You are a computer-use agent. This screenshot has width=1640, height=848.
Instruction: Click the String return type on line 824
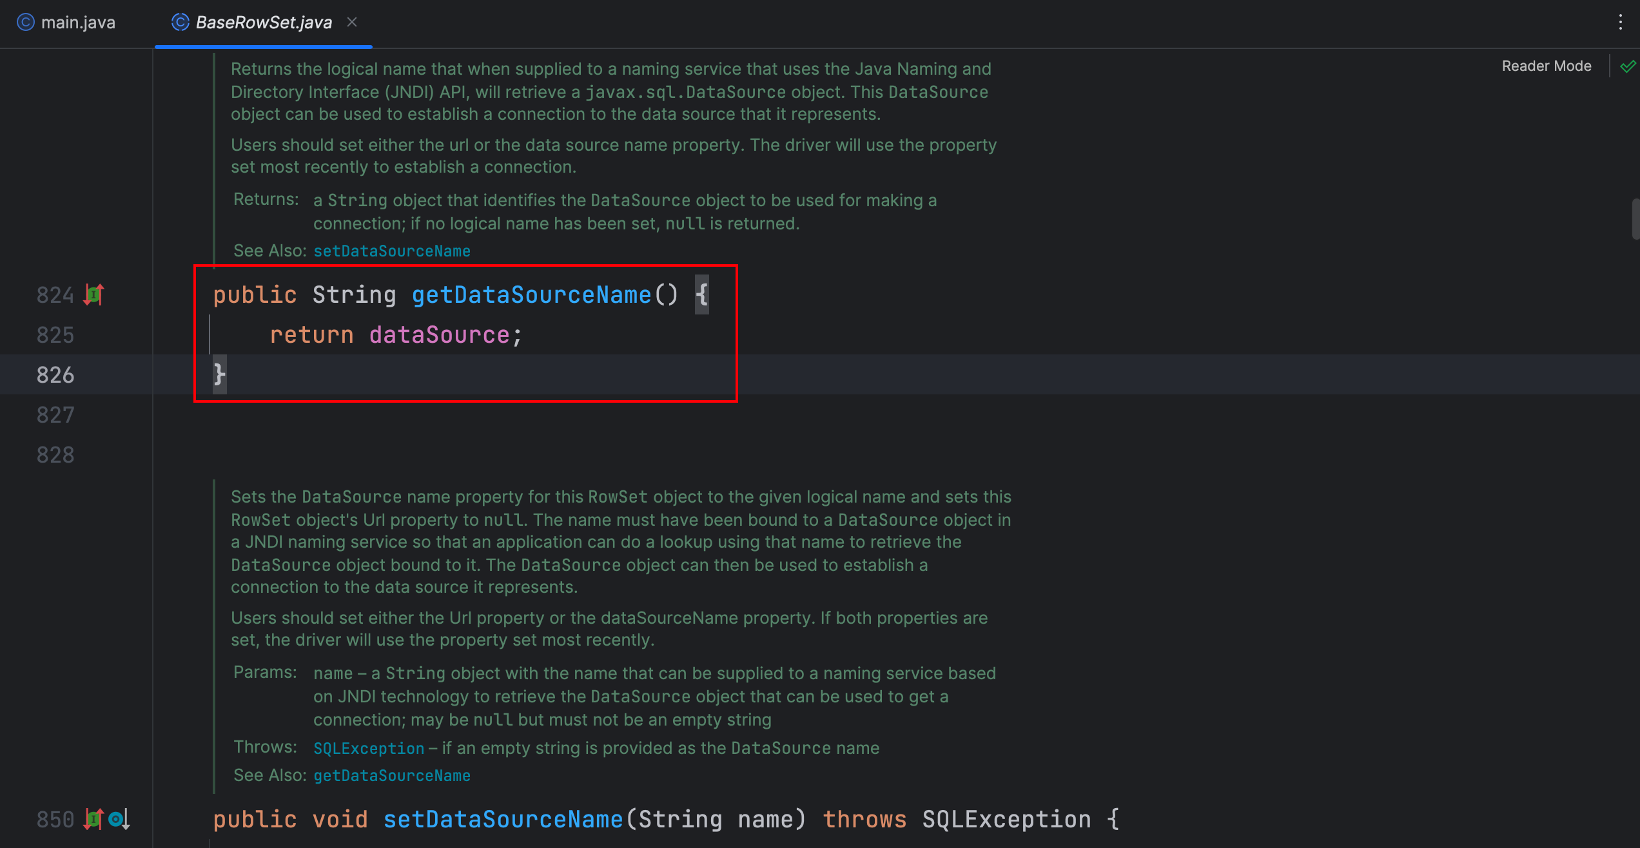point(354,295)
